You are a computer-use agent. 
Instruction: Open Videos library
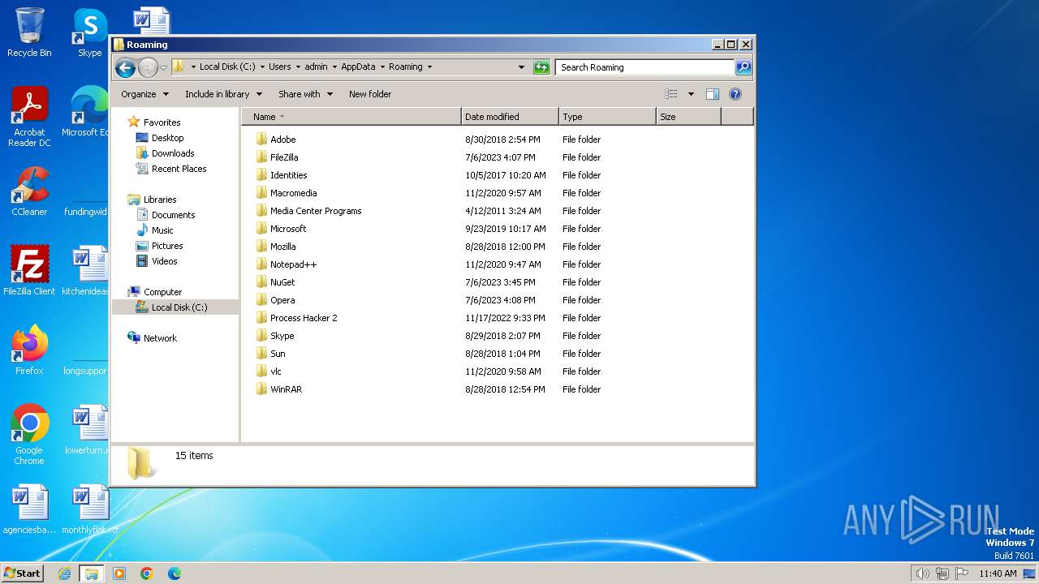point(164,261)
